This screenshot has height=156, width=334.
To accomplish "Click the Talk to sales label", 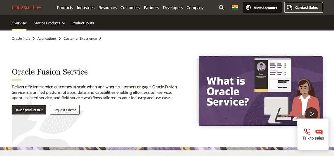I will tap(313, 138).
